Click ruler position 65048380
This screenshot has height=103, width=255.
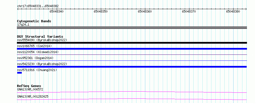pos(233,11)
